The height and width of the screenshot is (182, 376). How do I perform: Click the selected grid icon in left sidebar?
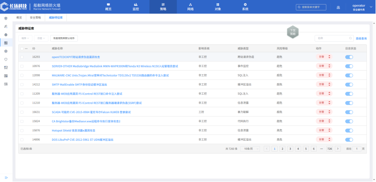click(6, 43)
